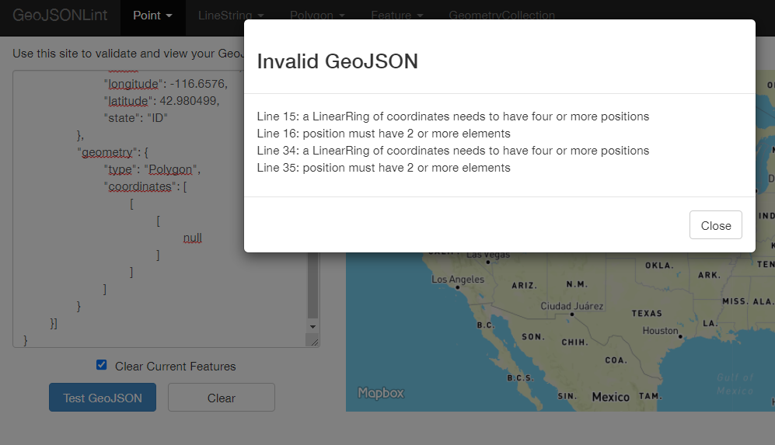This screenshot has height=445, width=775.
Task: Click the "state": "ID" line
Action: coord(135,118)
